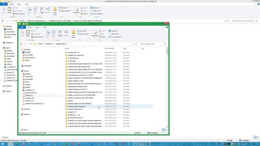Click Delete in the back Inventor window ribbon
The image size is (260, 146).
click(42, 10)
